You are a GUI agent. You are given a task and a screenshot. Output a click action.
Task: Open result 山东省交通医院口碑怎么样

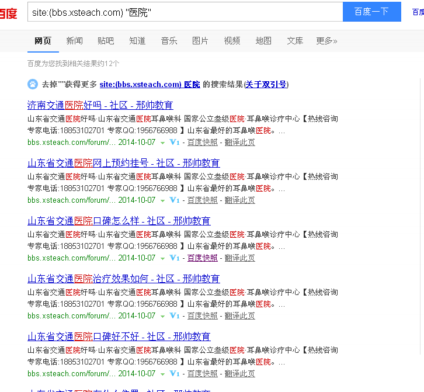tap(119, 221)
